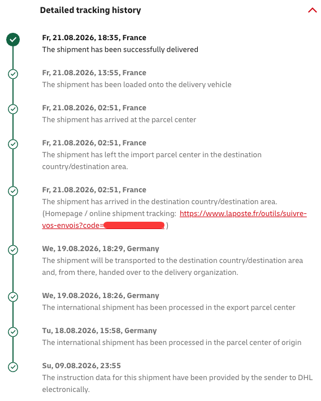The image size is (321, 401).
Task: Click the 'parcel center of origin' status text
Action: (x=172, y=342)
